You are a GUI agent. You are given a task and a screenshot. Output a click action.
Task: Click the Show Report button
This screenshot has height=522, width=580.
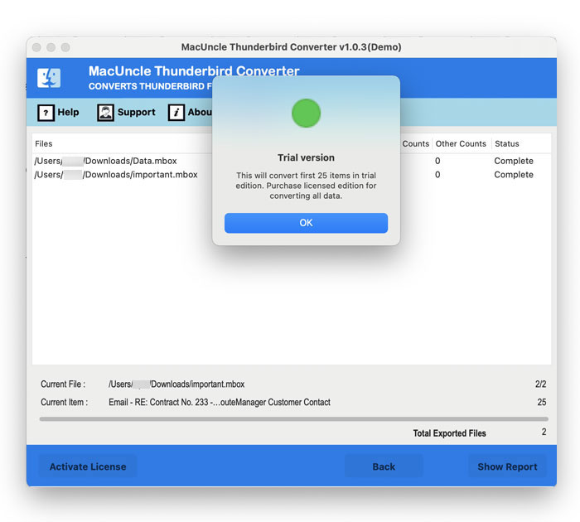pos(507,466)
